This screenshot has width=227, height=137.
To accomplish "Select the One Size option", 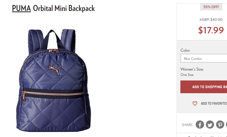I will [187, 75].
